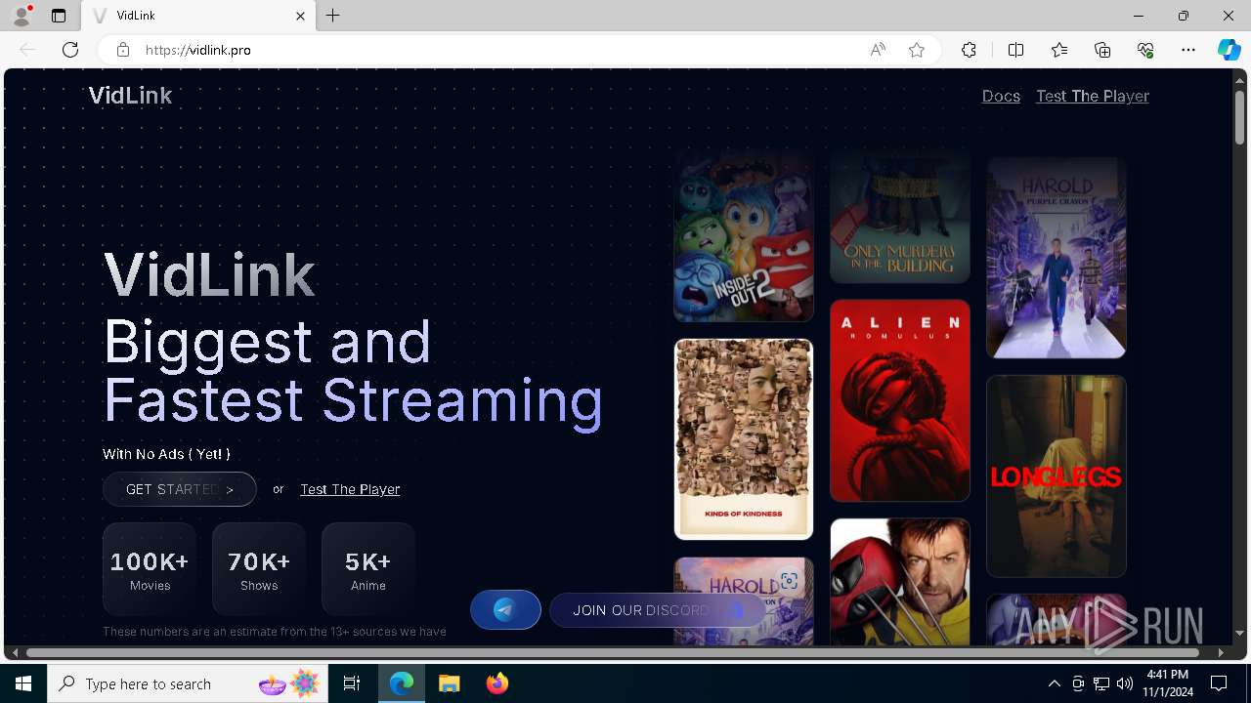Select the 70K+ Shows card
The height and width of the screenshot is (703, 1251).
259,569
